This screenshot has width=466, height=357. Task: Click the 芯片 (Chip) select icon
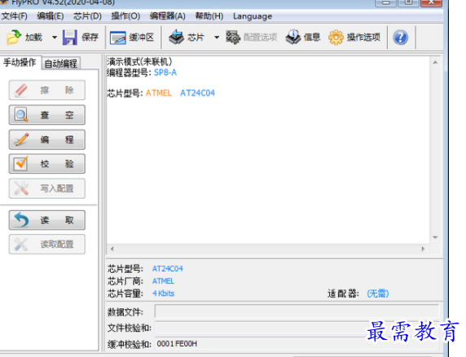177,37
